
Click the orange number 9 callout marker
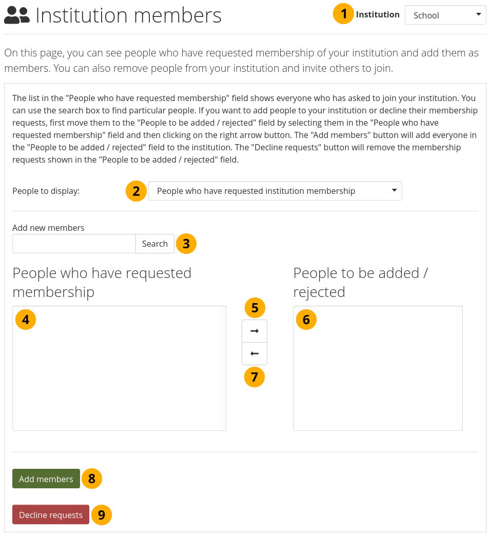pos(101,514)
